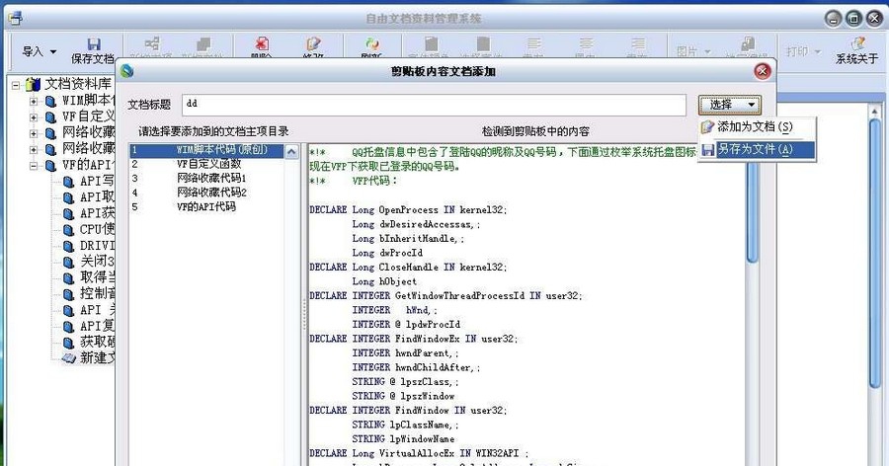889x466 pixels.
Task: Click the *!* VFP代码: comment line
Action: [354, 181]
